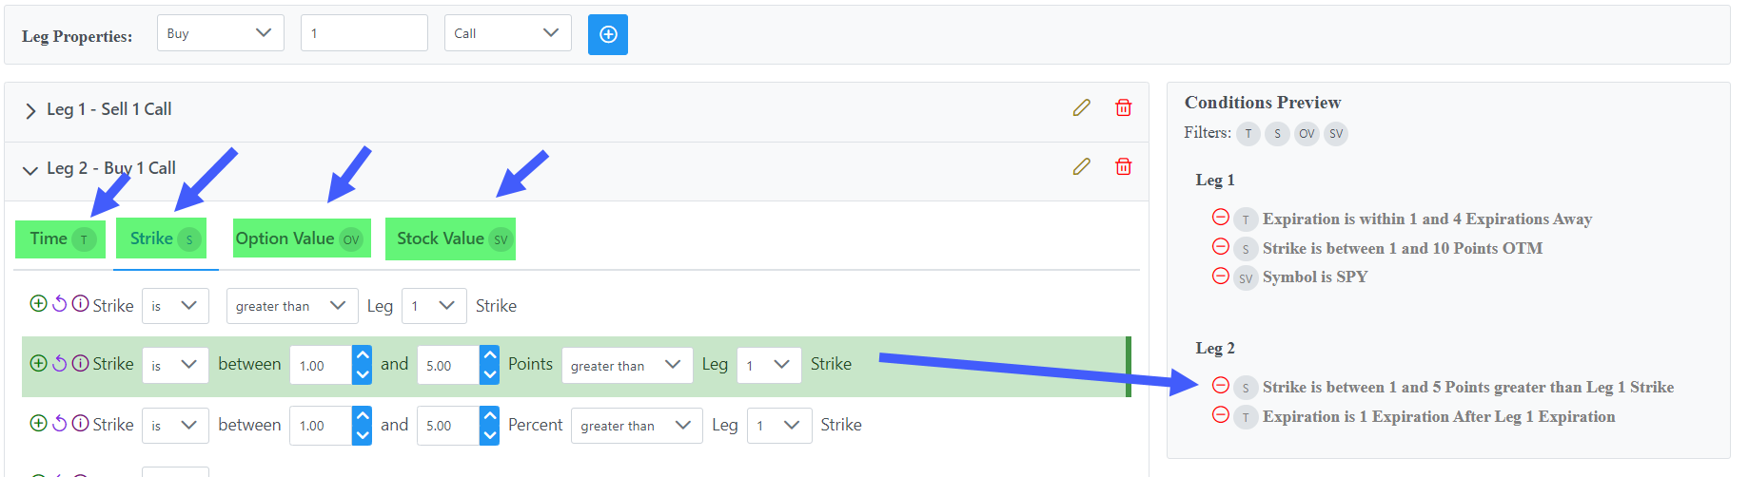
Task: Switch to the Stock Value tab
Action: point(450,238)
